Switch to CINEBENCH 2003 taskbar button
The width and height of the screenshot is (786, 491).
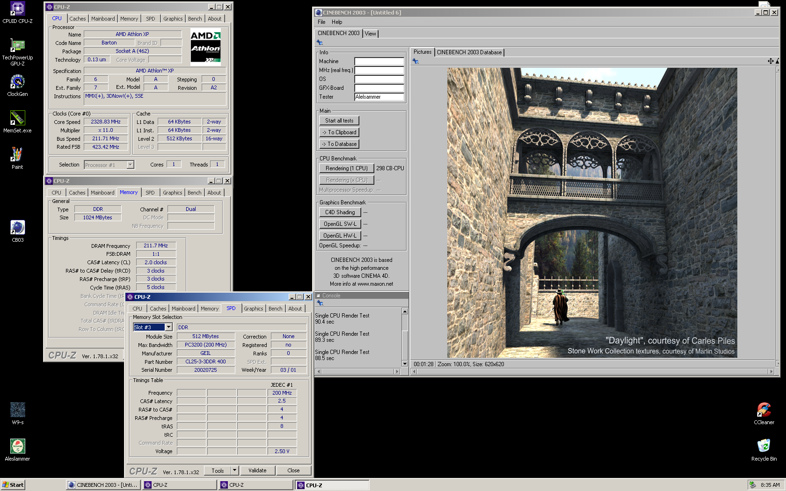(x=103, y=485)
